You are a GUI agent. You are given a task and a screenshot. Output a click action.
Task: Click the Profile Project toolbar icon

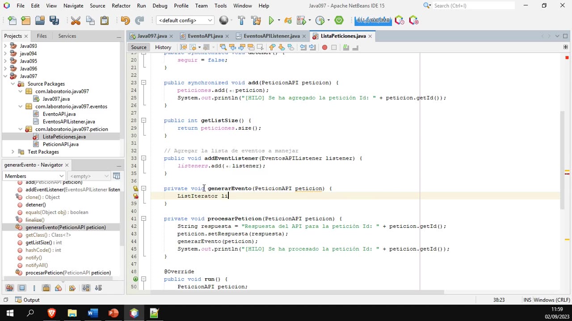pos(321,21)
